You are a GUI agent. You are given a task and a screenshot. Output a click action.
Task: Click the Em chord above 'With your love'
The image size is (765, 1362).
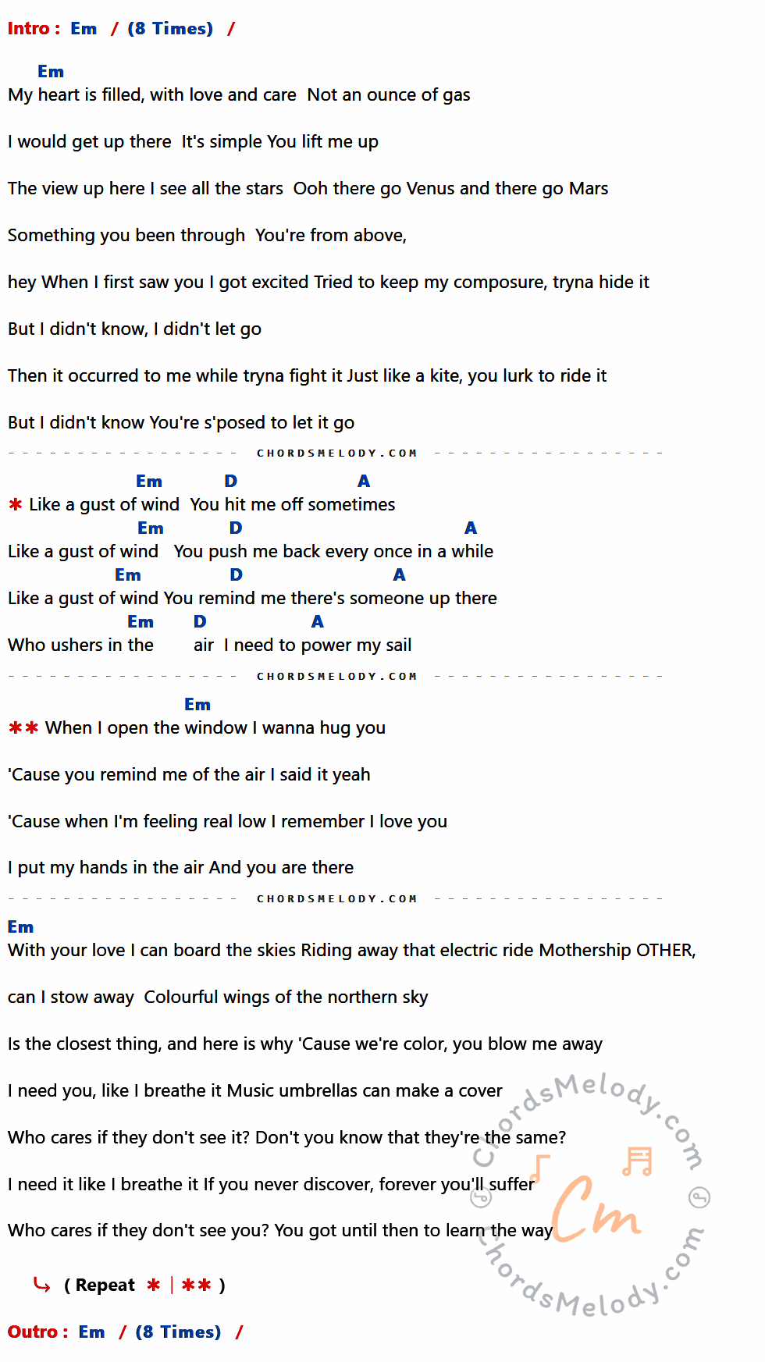[20, 927]
